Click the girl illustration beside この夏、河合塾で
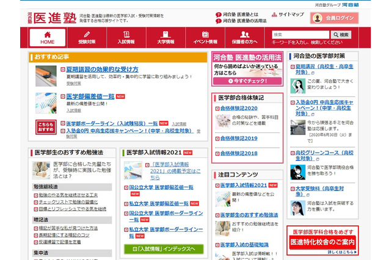The image size is (391, 260). [298, 86]
